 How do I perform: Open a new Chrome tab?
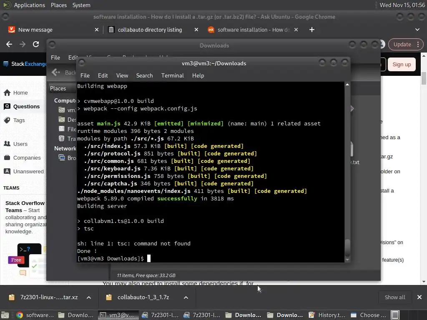click(312, 30)
